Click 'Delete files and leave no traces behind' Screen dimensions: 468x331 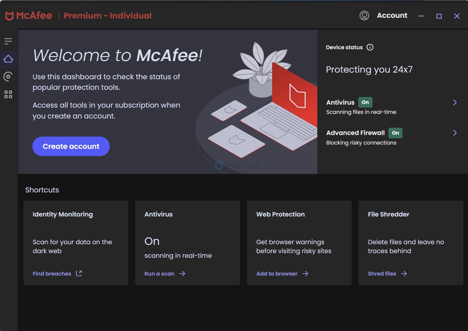[x=406, y=247]
